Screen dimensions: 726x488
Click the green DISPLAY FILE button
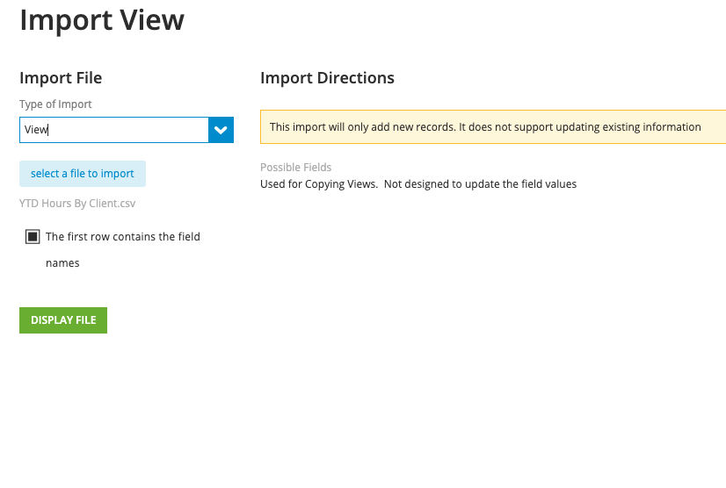click(63, 320)
